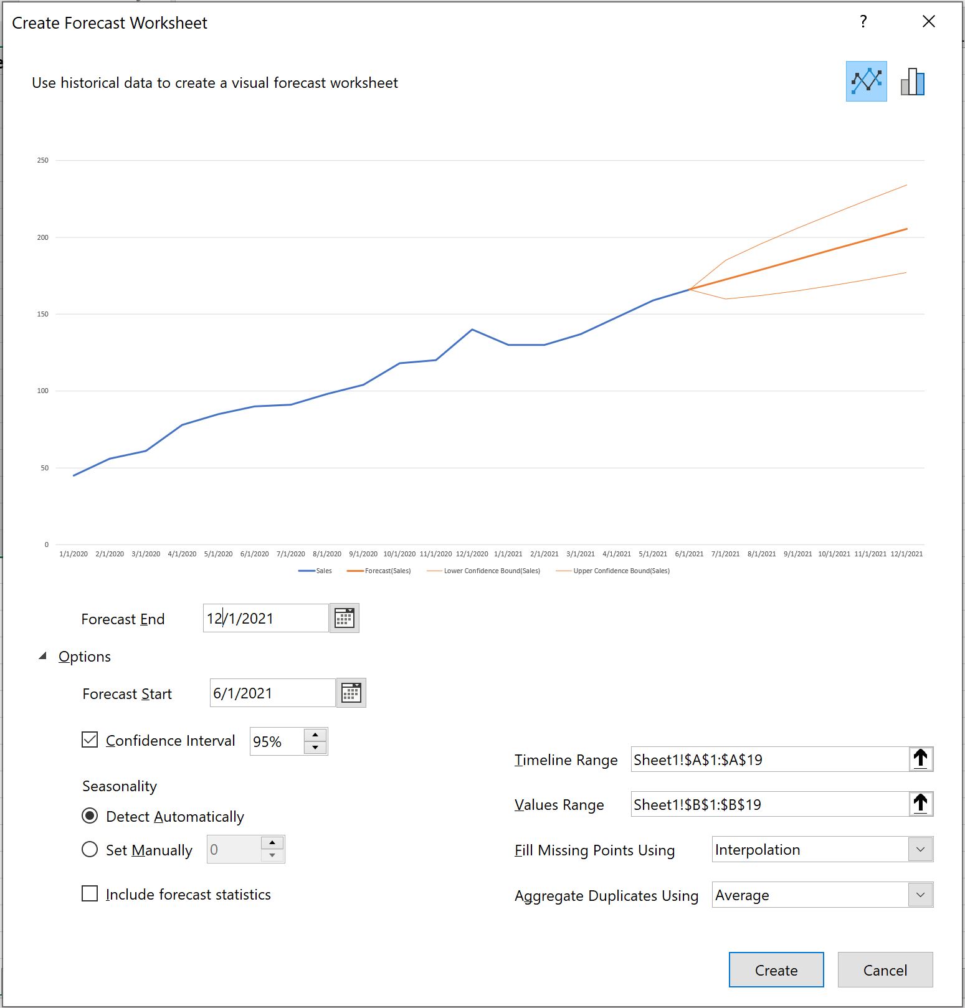
Task: Collapse the Options section
Action: tap(42, 656)
